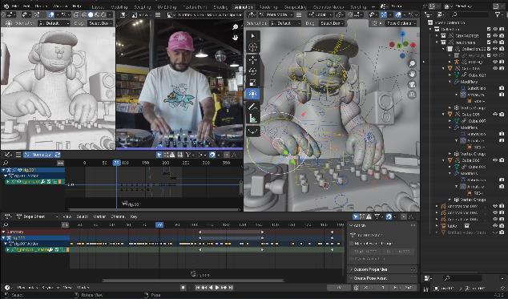
Task: Click the solid shading sphere in the left viewport header
Action: [91, 14]
